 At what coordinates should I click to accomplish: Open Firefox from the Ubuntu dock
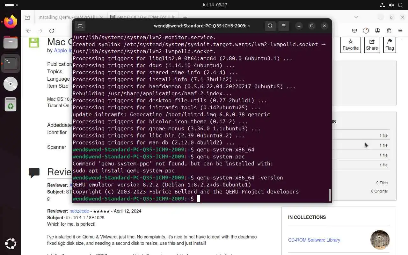(x=11, y=22)
